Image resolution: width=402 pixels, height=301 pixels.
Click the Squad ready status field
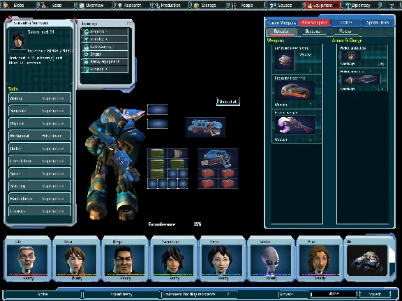pyautogui.click(x=121, y=294)
